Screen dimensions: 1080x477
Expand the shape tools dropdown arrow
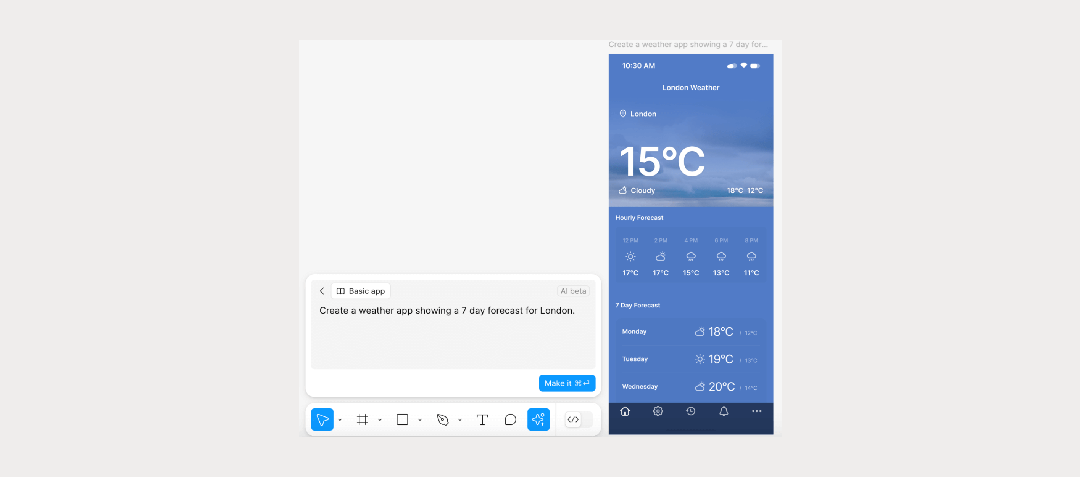(420, 420)
